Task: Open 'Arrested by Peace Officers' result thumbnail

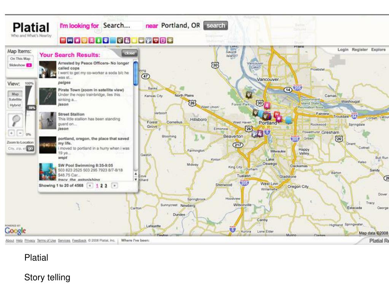Action: [48, 70]
